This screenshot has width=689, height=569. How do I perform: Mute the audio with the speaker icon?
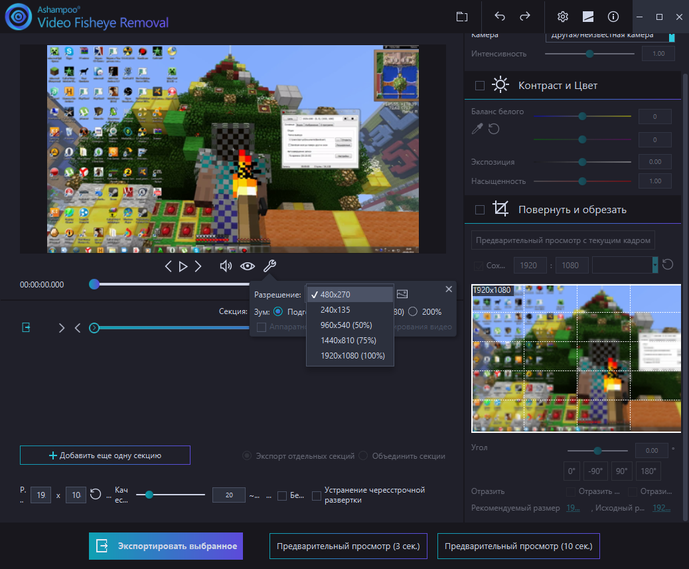click(x=226, y=266)
